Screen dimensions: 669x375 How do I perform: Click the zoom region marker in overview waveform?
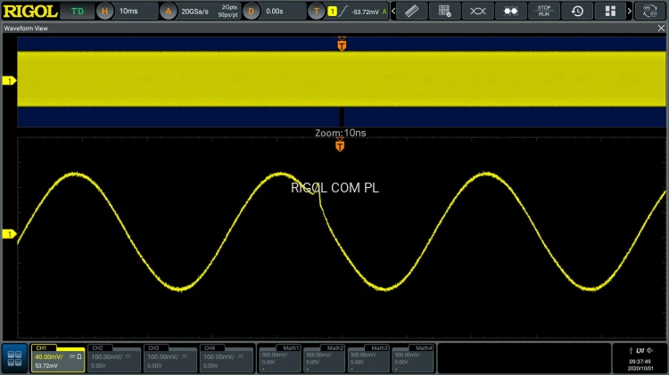coord(342,117)
